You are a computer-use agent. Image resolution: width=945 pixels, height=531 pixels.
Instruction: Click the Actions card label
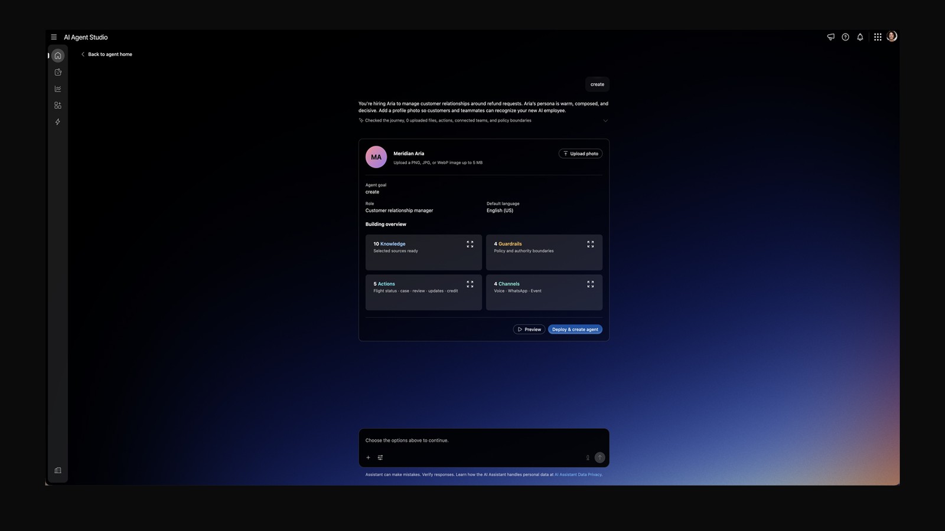click(386, 284)
